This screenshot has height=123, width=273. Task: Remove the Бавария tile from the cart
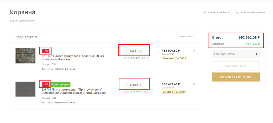coord(194,51)
